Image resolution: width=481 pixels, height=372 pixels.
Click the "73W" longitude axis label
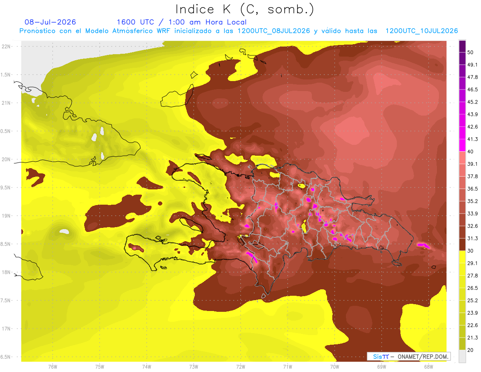click(194, 367)
